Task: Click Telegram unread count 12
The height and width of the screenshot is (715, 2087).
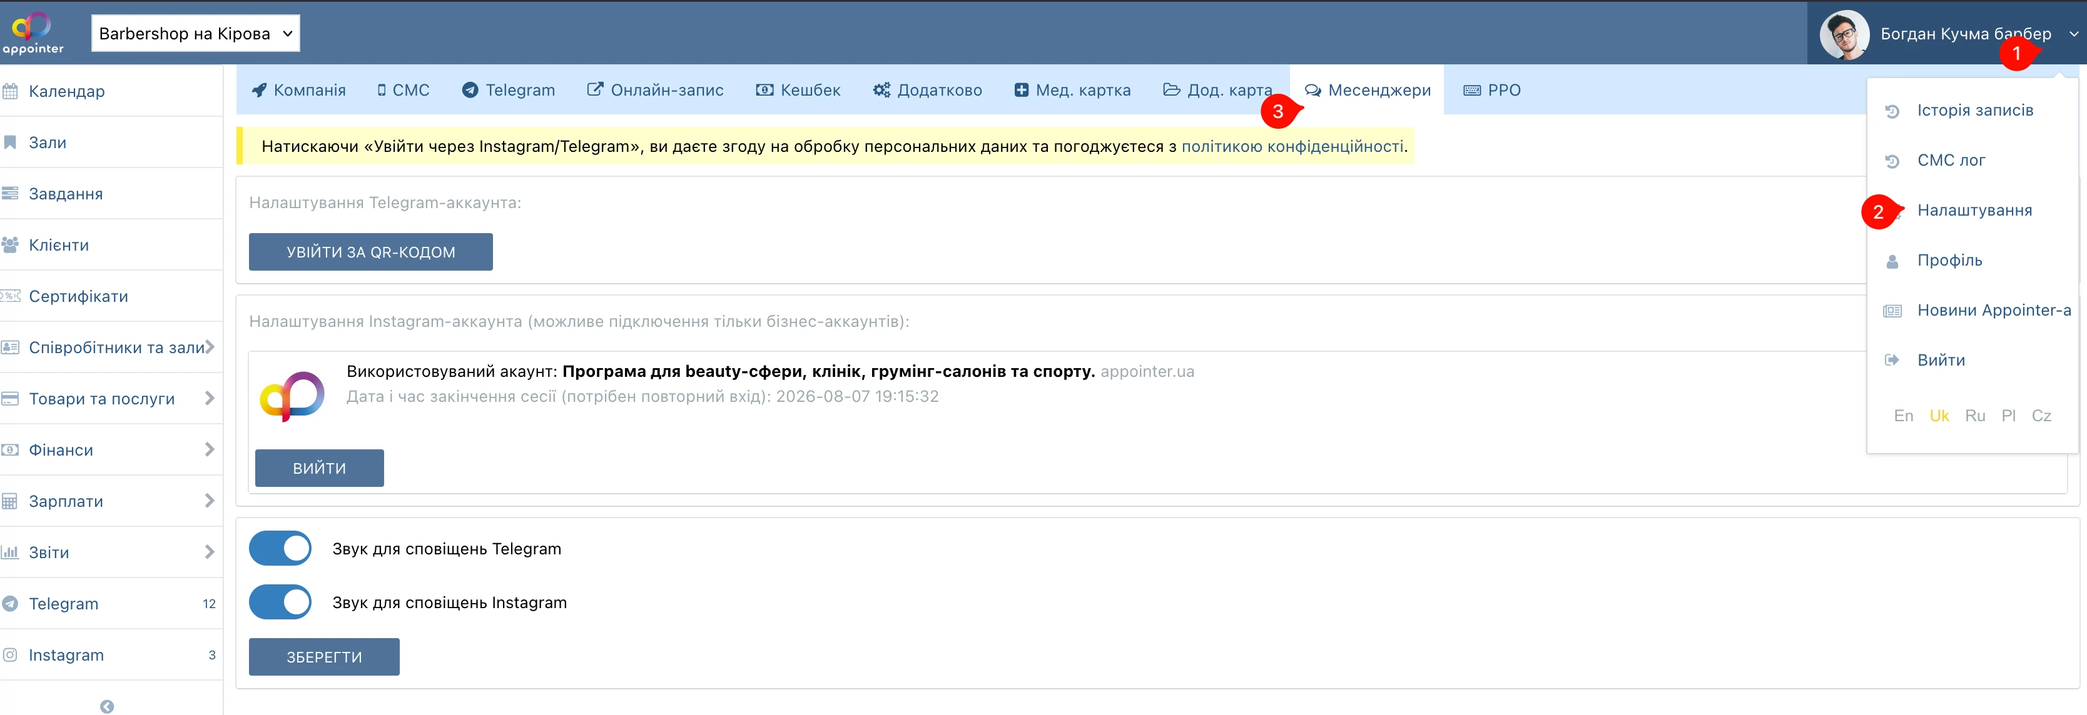Action: pyautogui.click(x=209, y=604)
